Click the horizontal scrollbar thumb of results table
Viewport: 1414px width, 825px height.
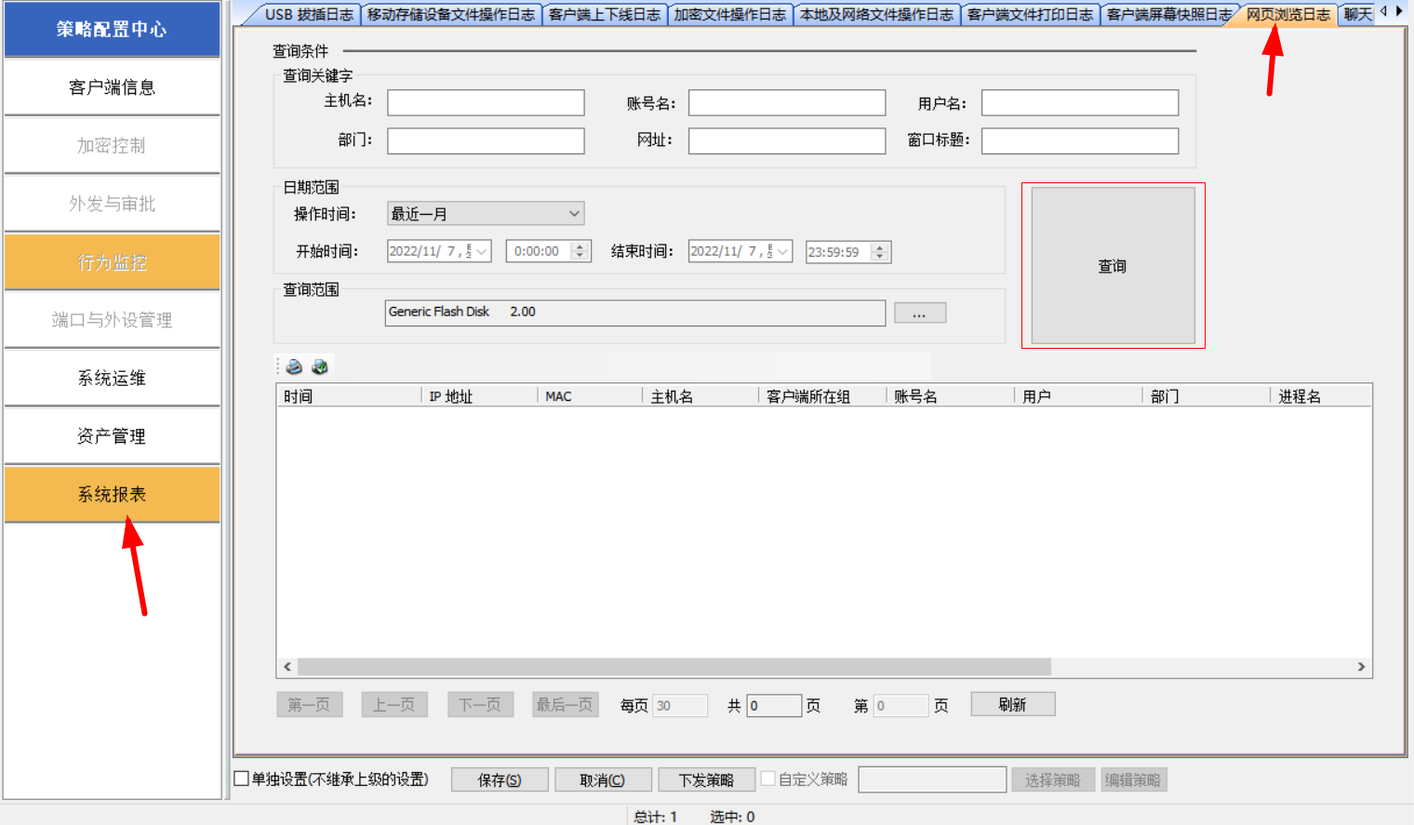pyautogui.click(x=674, y=667)
